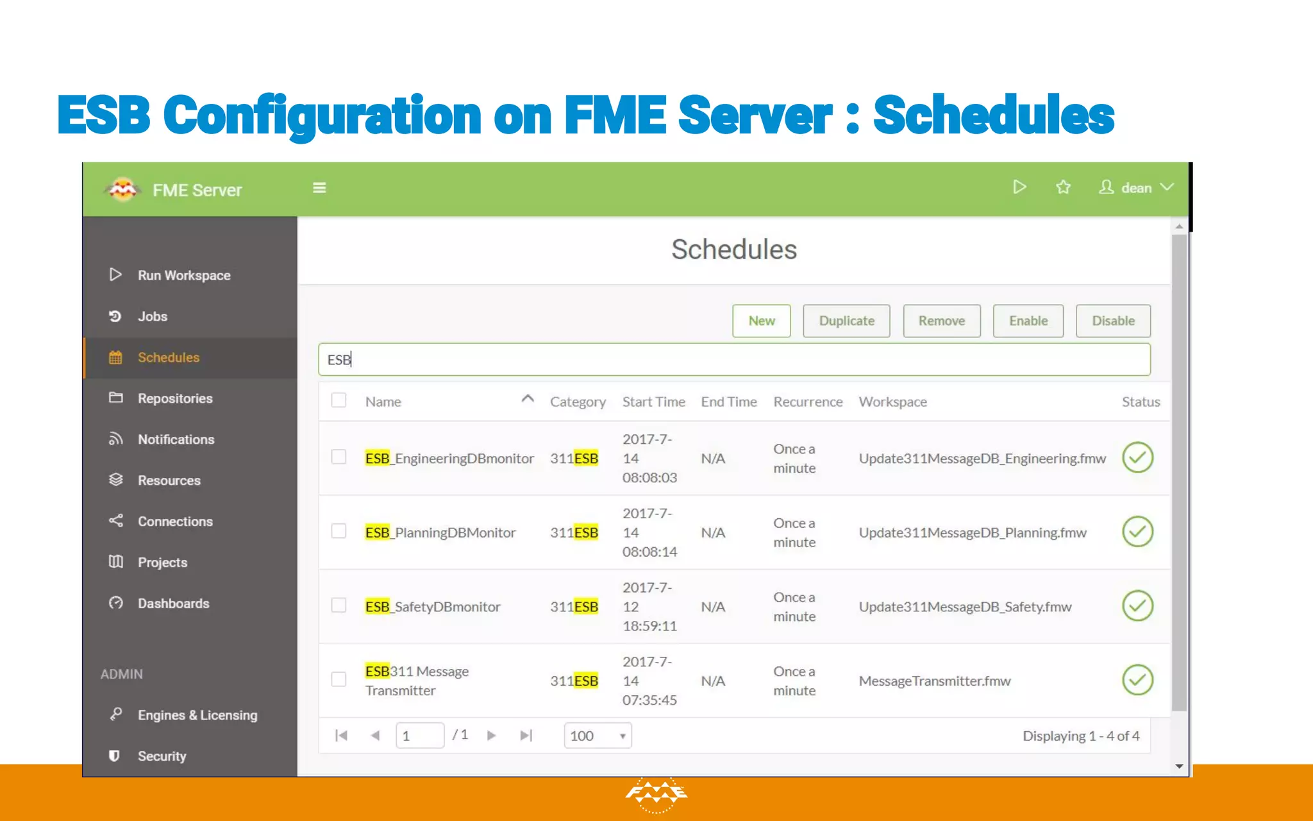This screenshot has width=1313, height=821.
Task: Click the user profile icon beside dean
Action: click(1106, 187)
